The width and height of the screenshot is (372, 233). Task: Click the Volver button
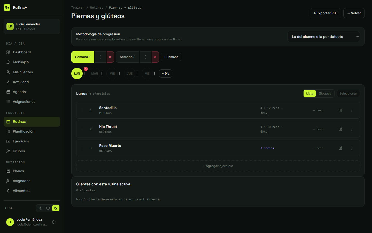(x=354, y=13)
